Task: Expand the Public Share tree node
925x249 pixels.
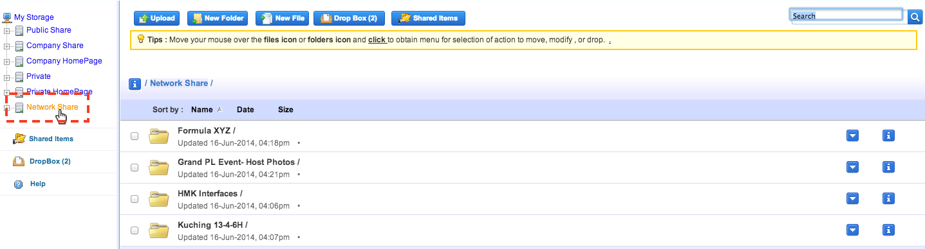Action: click(7, 31)
